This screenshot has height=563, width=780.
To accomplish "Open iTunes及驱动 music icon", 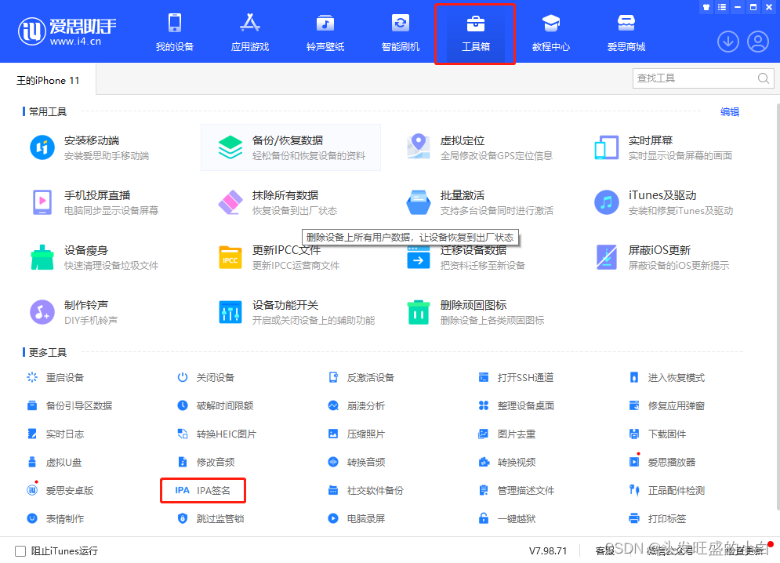I will [607, 202].
